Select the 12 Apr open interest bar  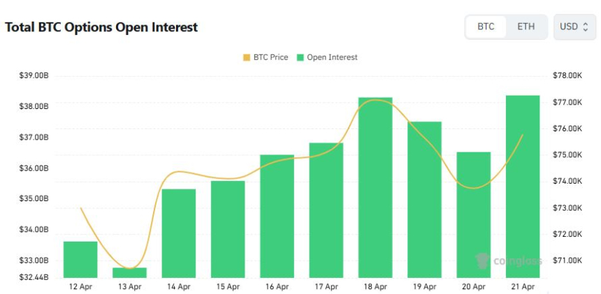80,259
